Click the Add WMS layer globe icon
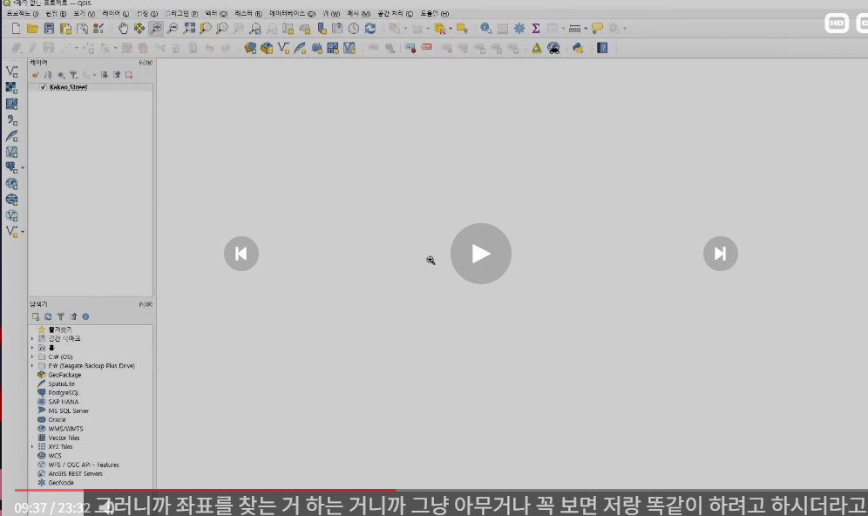The width and height of the screenshot is (868, 516). point(11,184)
